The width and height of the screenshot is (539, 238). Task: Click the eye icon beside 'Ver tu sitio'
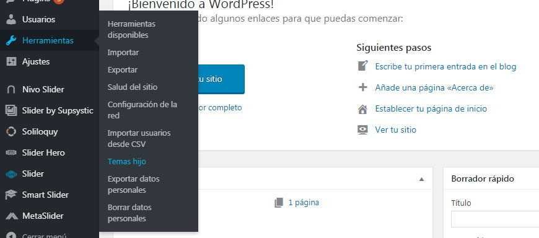click(362, 130)
